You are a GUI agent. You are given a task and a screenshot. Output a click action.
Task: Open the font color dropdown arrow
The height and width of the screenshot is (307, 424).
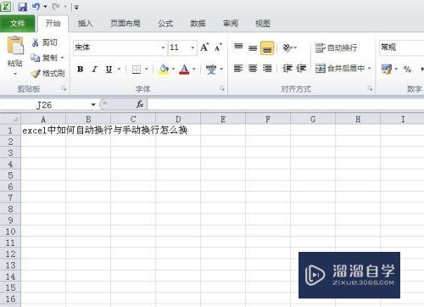(x=194, y=69)
